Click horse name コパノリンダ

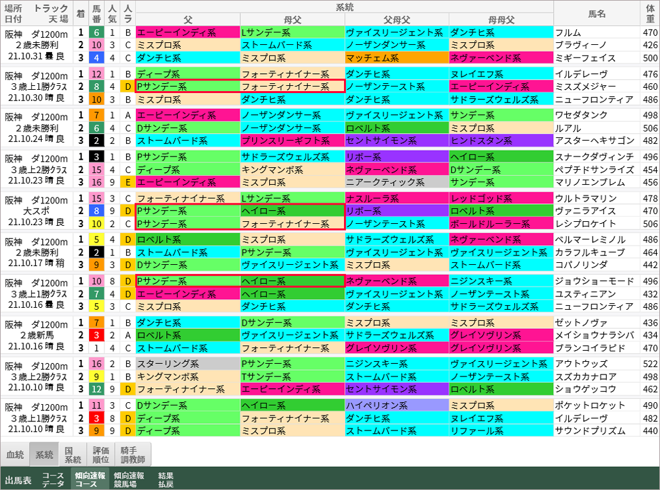tap(581, 265)
